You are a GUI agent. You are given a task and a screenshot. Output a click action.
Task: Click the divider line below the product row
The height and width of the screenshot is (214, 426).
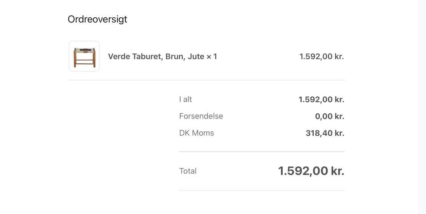point(206,80)
